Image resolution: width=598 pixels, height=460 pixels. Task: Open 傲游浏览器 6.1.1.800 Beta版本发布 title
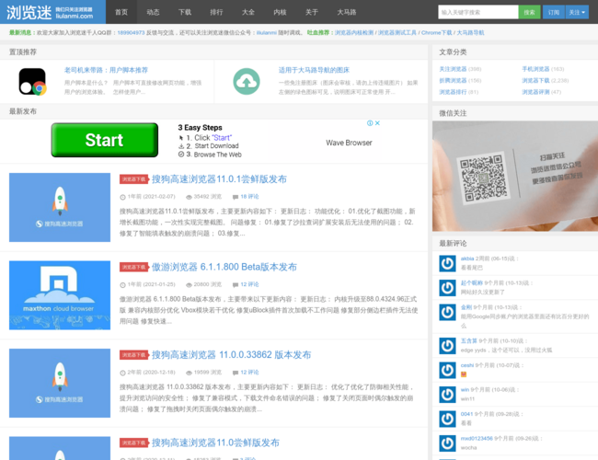pos(224,267)
